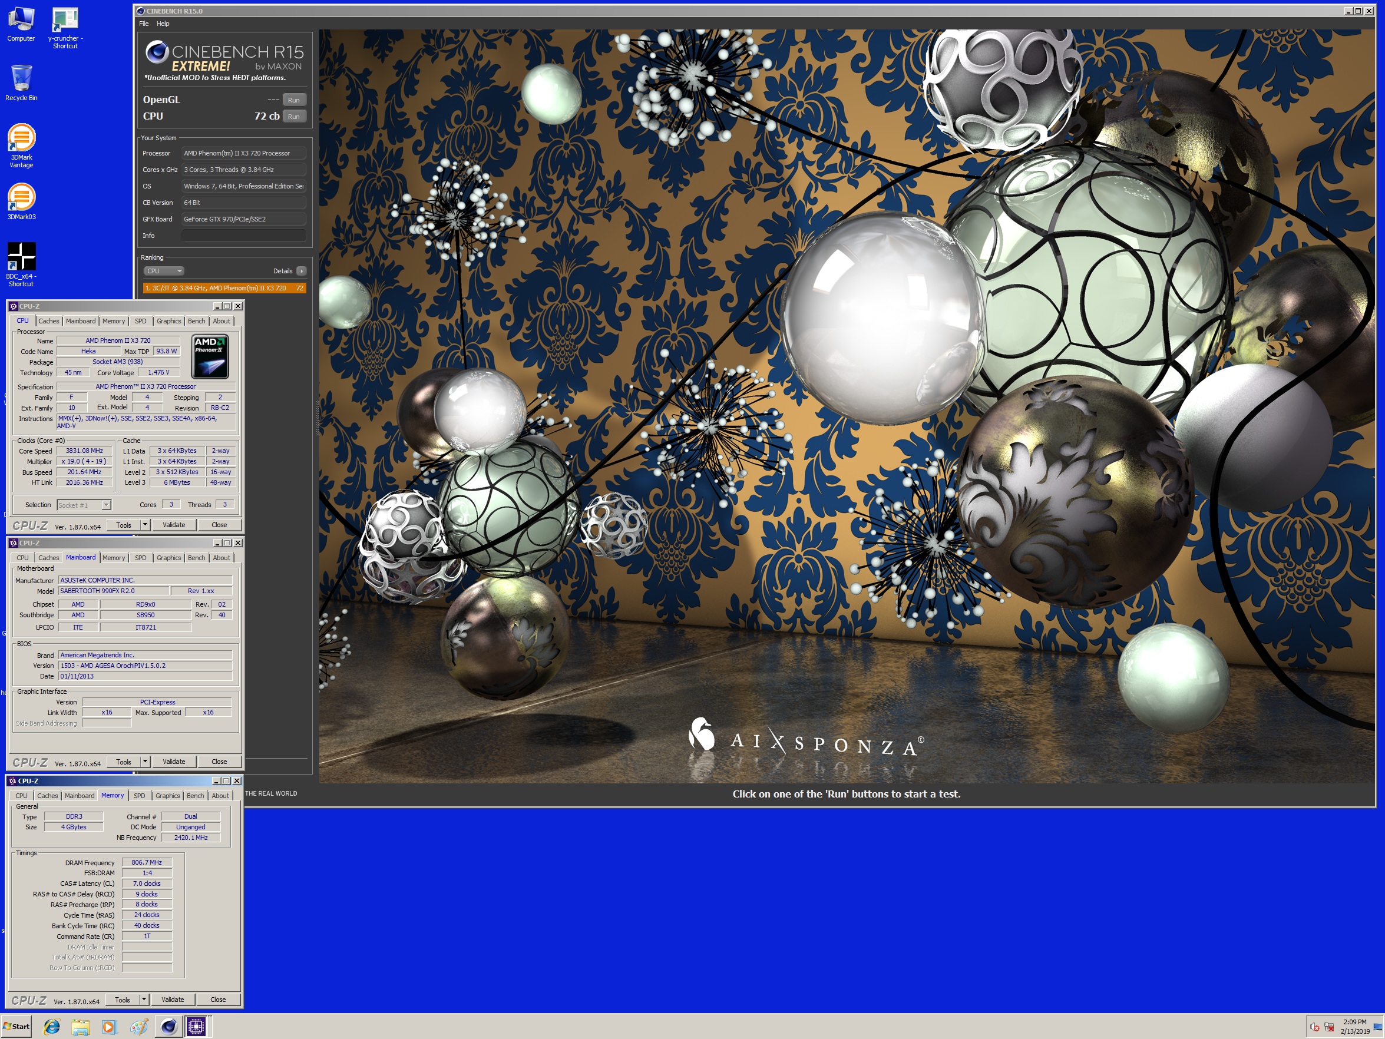The height and width of the screenshot is (1039, 1385).
Task: Open the Start menu
Action: [16, 1027]
